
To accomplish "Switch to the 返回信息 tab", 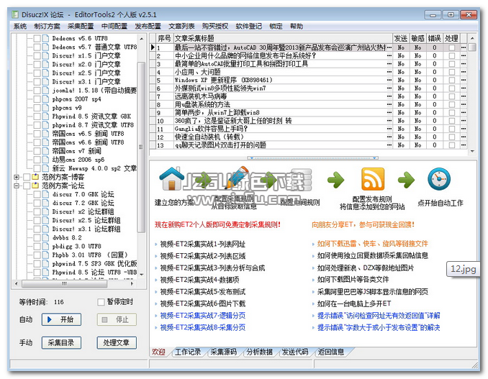I will point(331,352).
